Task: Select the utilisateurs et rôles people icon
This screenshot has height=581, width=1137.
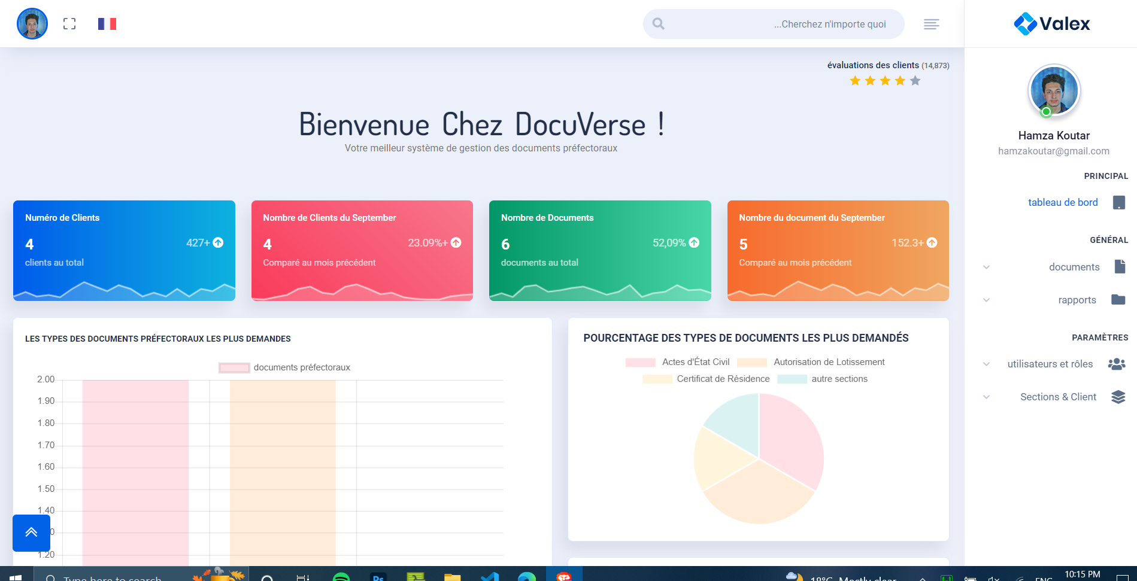Action: [x=1117, y=364]
